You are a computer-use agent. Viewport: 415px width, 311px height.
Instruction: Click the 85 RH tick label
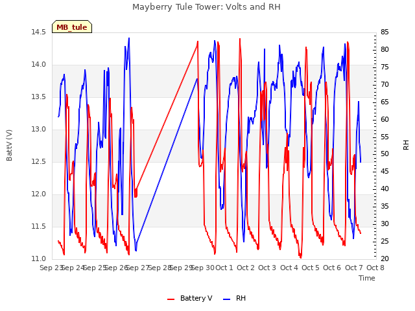tap(385, 32)
